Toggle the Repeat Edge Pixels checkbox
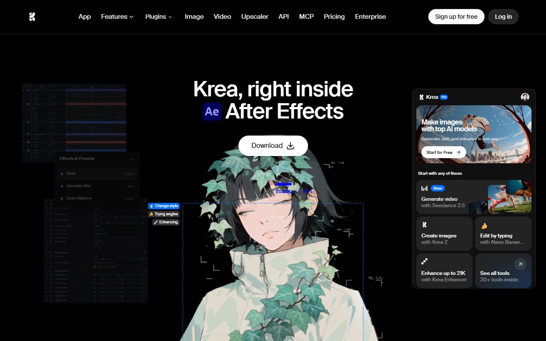The width and height of the screenshot is (546, 341). [95, 266]
